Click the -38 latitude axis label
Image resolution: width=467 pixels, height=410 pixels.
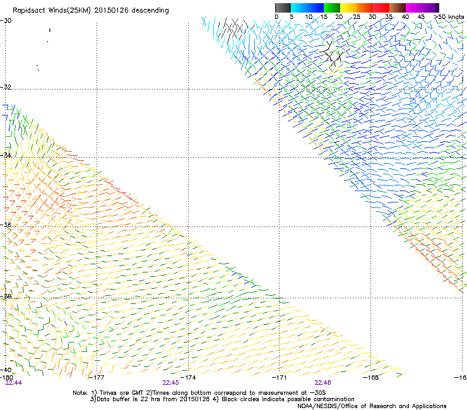click(x=6, y=296)
